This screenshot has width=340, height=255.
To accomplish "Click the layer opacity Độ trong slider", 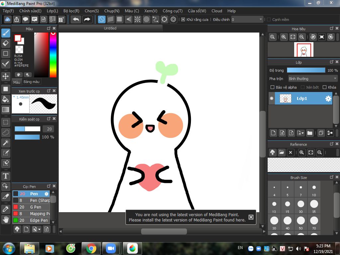I will pos(306,70).
